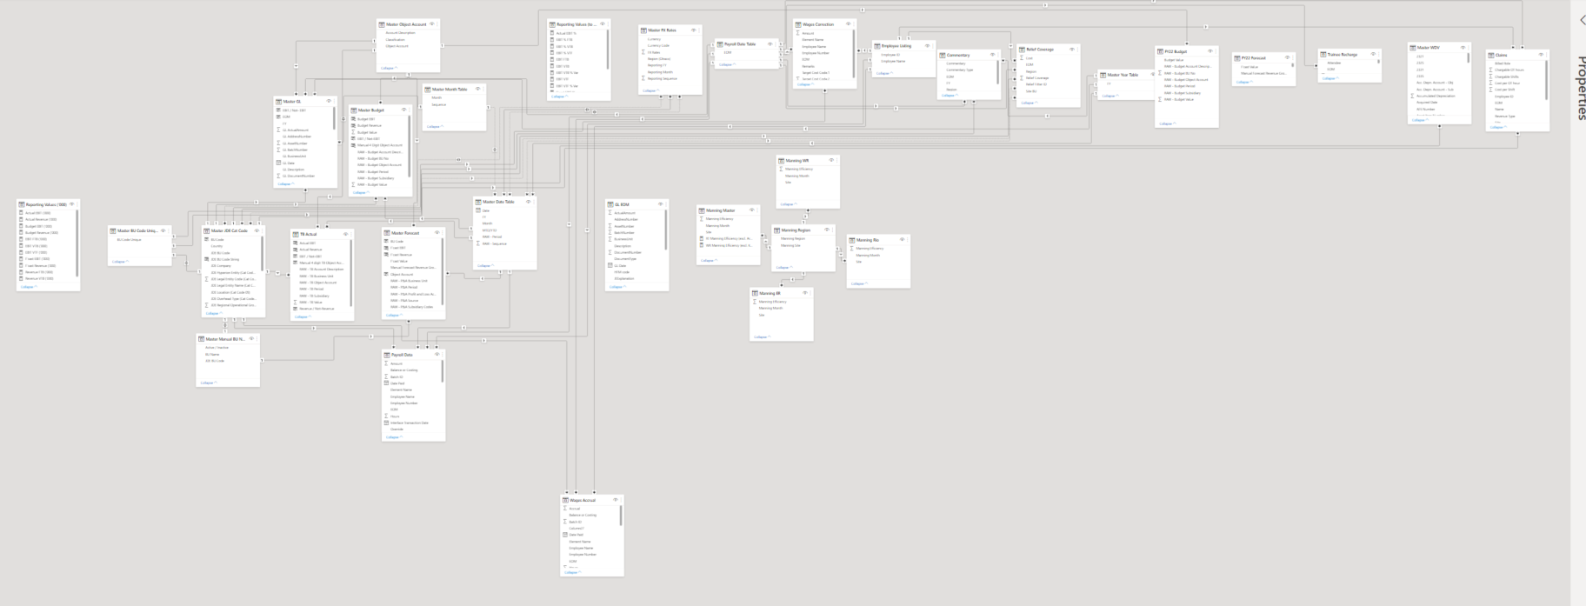Select the Relief Coverage table icon
This screenshot has height=606, width=1586.
[1023, 50]
